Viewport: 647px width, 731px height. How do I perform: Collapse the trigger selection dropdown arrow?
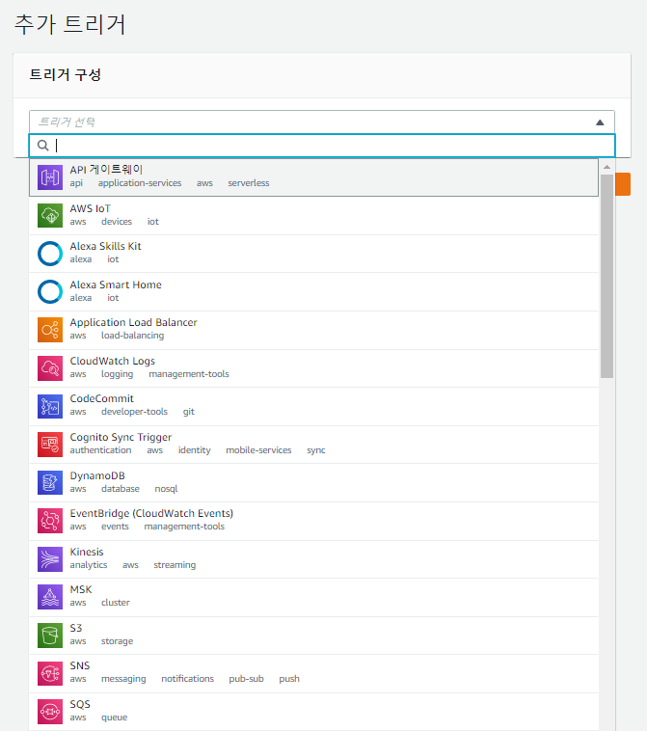click(600, 122)
